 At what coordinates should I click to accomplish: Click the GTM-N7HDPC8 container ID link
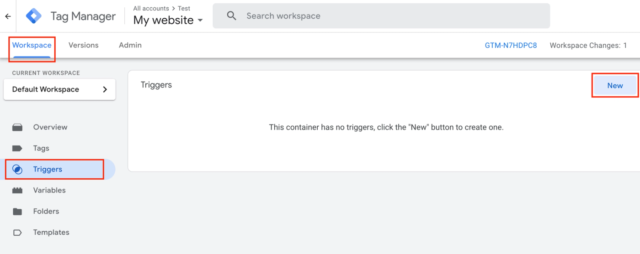(511, 45)
